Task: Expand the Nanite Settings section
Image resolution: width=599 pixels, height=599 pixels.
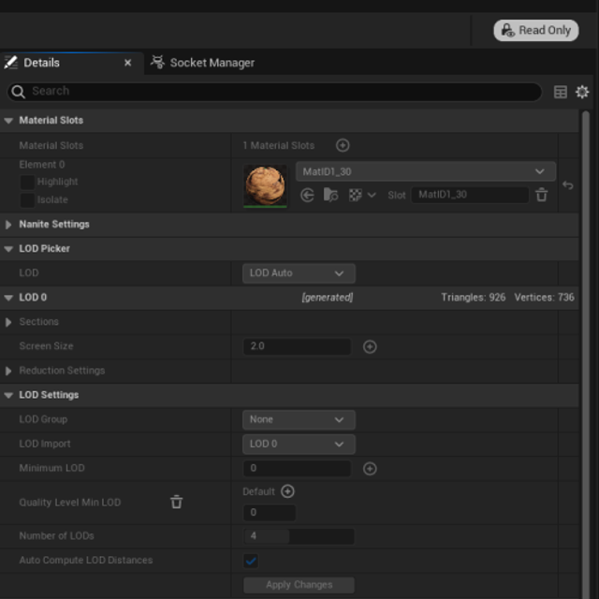Action: (8, 225)
